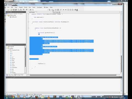This screenshot has width=132, height=99.
Task: Switch to the Class View tab
Action: tap(10, 75)
